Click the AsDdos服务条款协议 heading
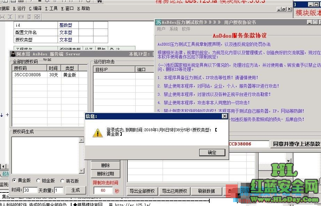 click(x=239, y=36)
